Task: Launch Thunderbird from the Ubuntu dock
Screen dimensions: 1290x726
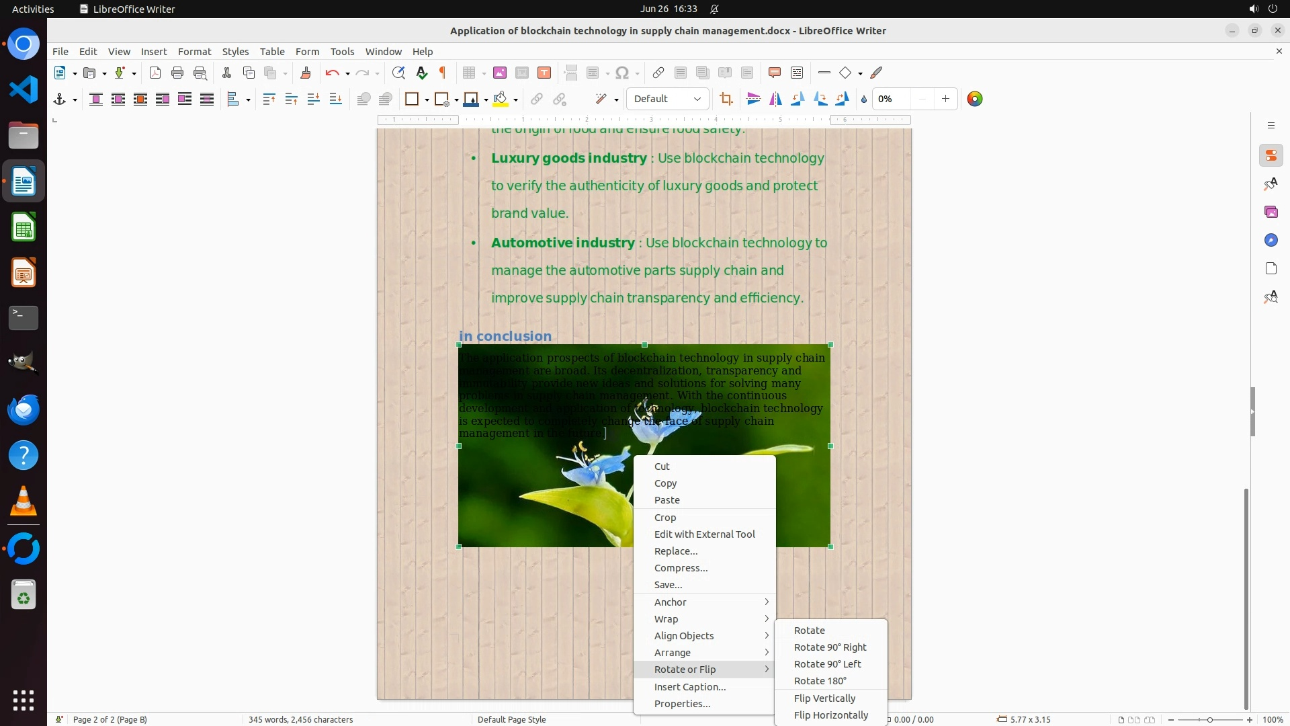Action: 24,410
